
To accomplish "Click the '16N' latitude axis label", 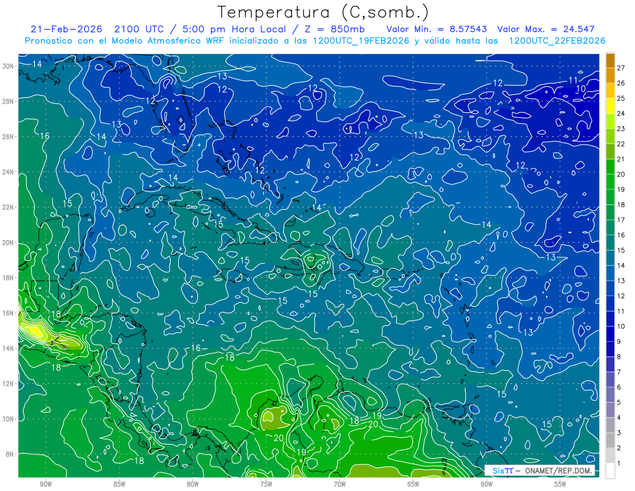I will 7,313.
